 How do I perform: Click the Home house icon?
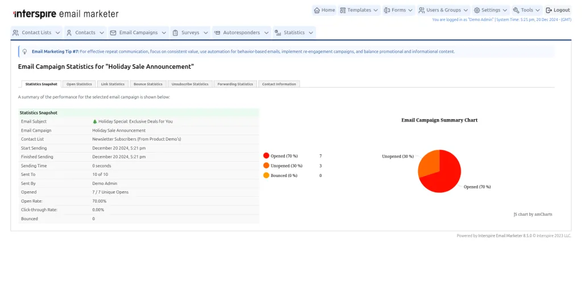coord(317,10)
